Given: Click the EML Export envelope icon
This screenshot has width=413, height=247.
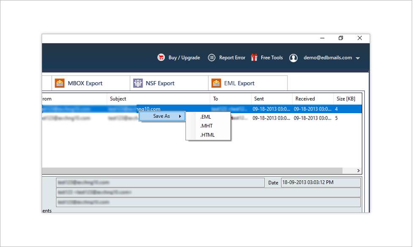Looking at the screenshot, I should pos(216,83).
